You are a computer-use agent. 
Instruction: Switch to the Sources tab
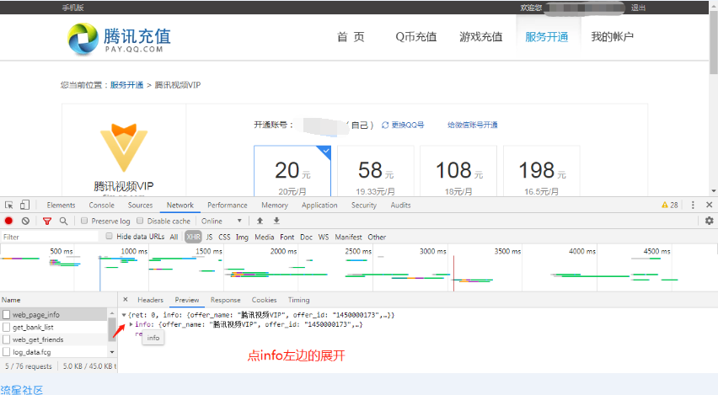click(140, 205)
